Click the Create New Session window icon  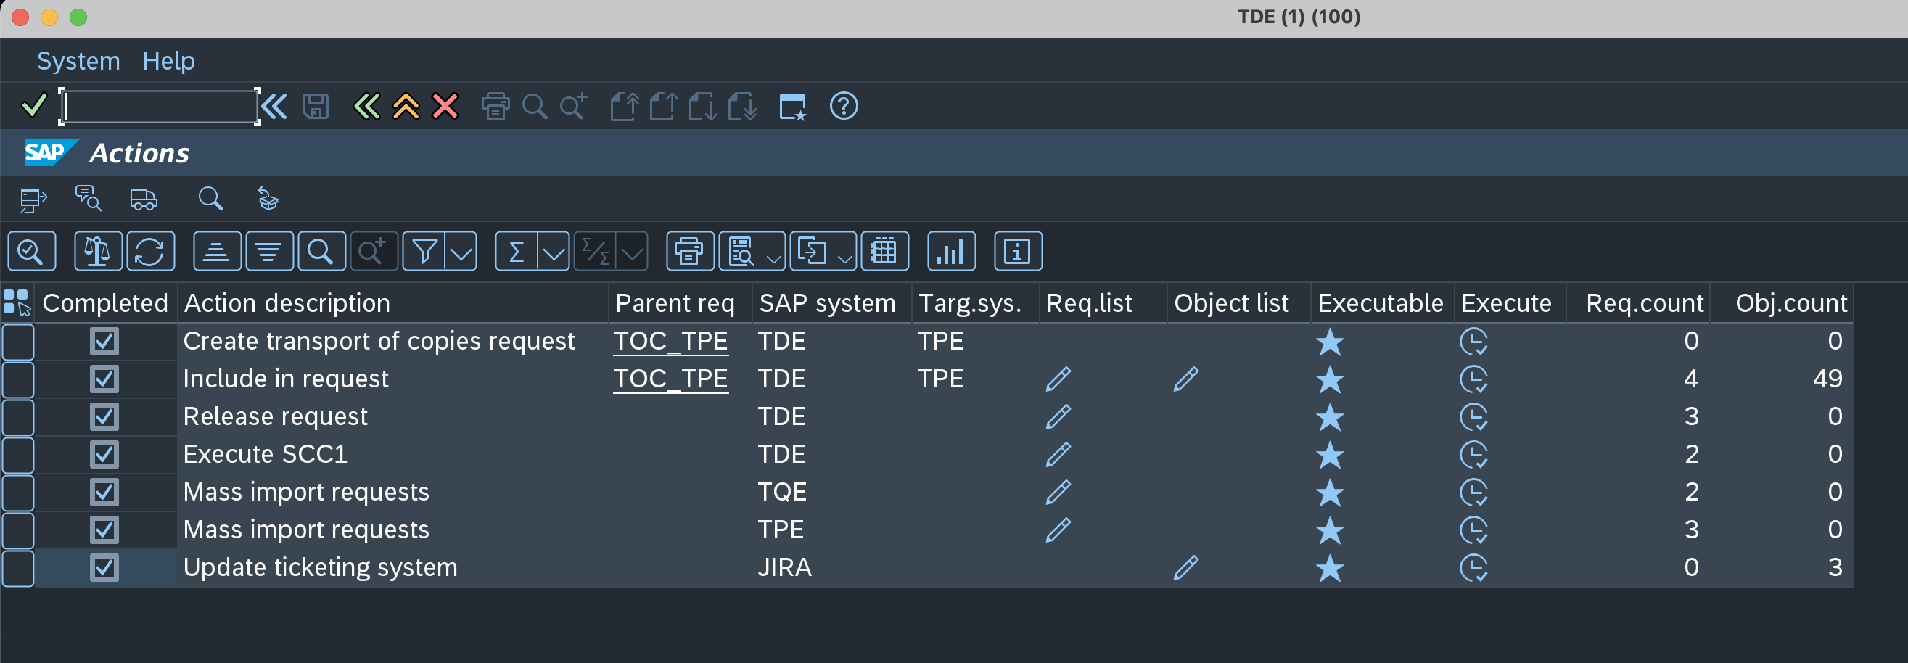tap(792, 106)
